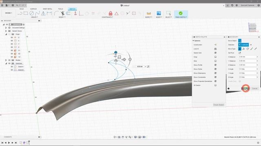
Task: Choose Translate move type icon
Action: click(x=243, y=49)
